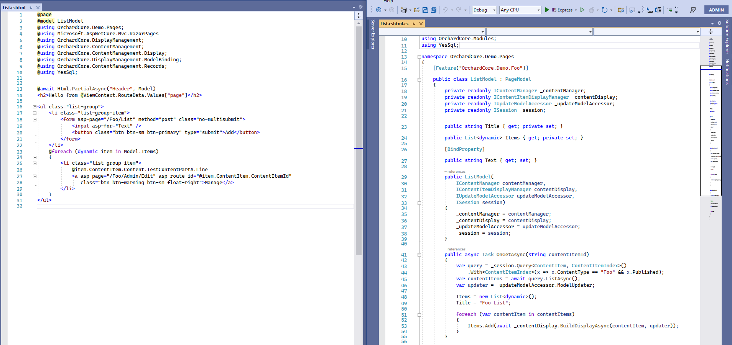The width and height of the screenshot is (732, 345).
Task: Open the Undo history dropdown arrow
Action: (x=452, y=10)
